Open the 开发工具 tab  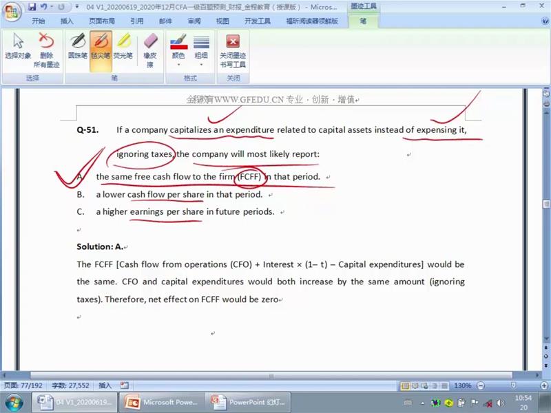pyautogui.click(x=258, y=21)
